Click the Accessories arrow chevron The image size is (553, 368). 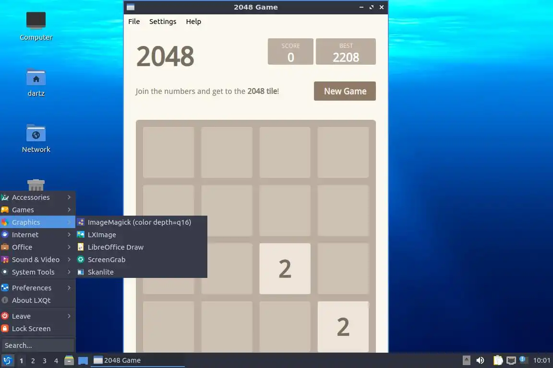click(x=69, y=197)
